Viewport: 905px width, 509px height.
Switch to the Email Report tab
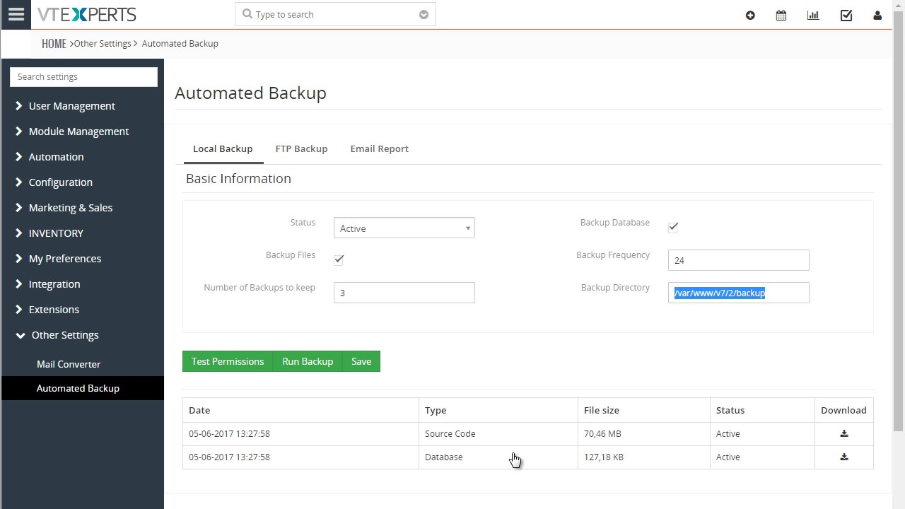(x=379, y=148)
